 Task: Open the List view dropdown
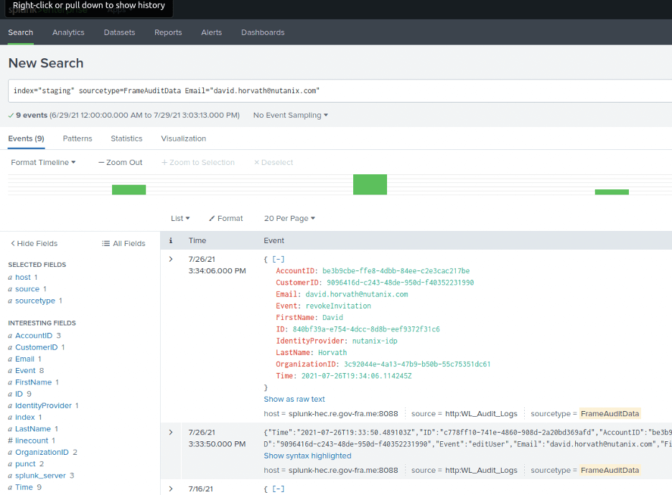point(180,219)
